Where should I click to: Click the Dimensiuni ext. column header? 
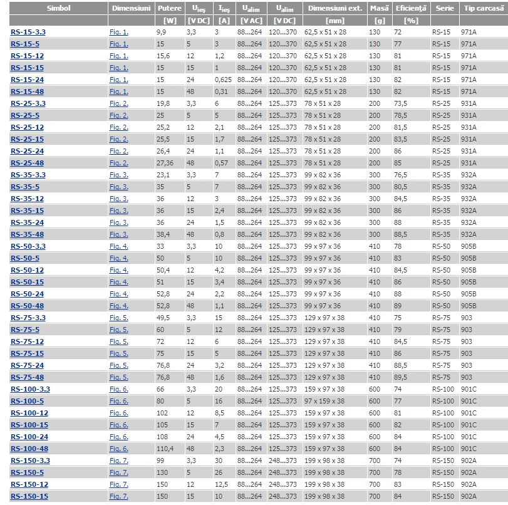(x=335, y=8)
